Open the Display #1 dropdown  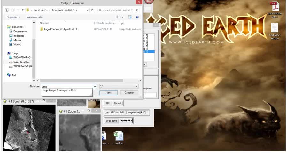[126, 121]
